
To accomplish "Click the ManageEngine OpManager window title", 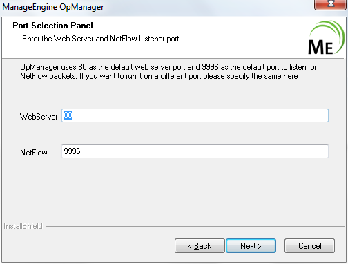I will 53,7.
